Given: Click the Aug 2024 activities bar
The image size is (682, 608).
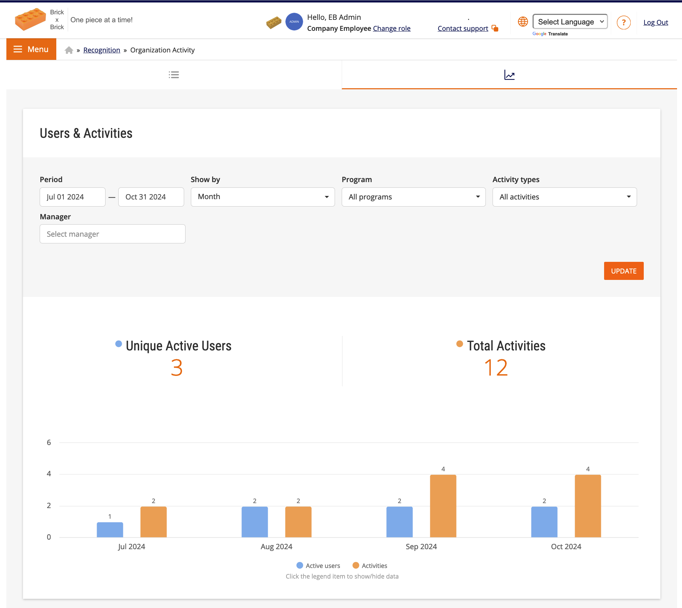Looking at the screenshot, I should coord(298,522).
